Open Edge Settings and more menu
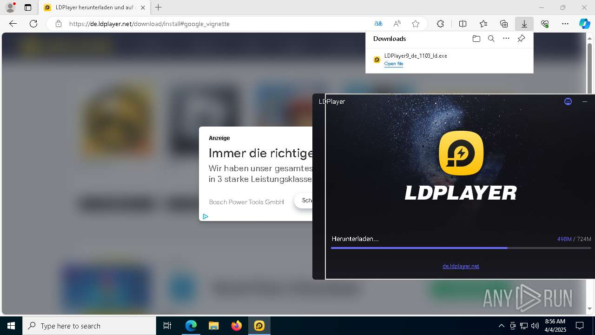The image size is (595, 335). pyautogui.click(x=565, y=24)
